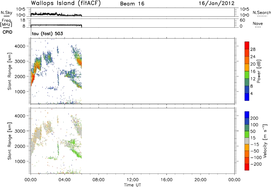Click the '2000' tick of the velocity panel
271x187 pixels.
[20, 146]
